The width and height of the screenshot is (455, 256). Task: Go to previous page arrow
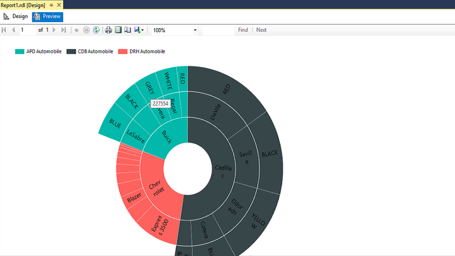(13, 30)
